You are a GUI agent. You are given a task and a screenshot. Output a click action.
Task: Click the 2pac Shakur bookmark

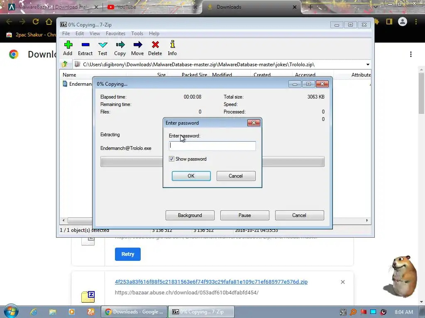point(31,35)
